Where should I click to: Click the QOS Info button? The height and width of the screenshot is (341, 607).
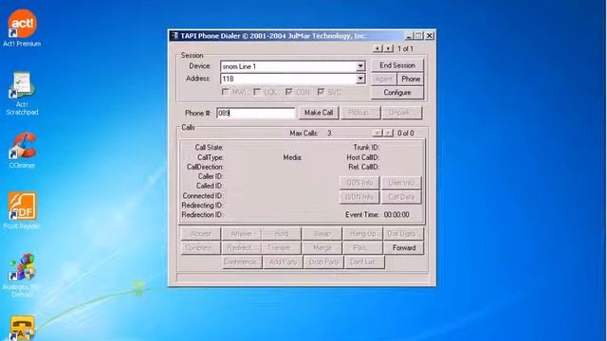pyautogui.click(x=359, y=183)
